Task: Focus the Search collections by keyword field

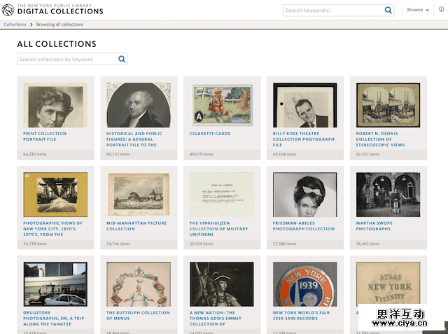Action: (67, 60)
